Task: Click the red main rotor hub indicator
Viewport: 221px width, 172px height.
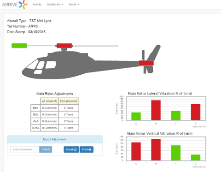Action: pos(64,46)
